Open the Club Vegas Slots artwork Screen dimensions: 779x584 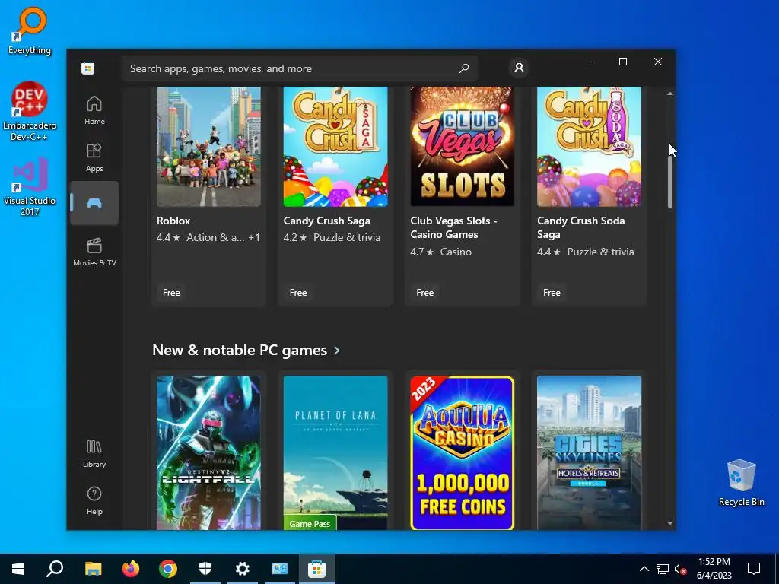click(x=462, y=147)
